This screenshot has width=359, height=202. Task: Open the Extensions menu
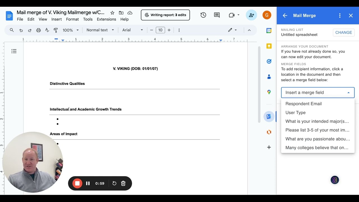106,19
